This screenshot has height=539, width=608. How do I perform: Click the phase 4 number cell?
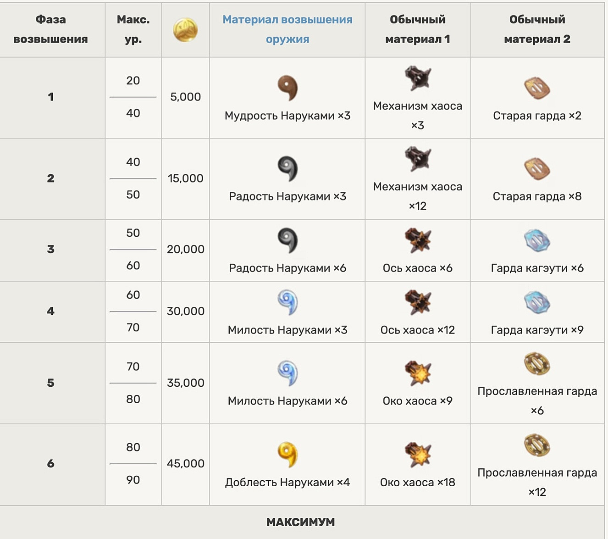[51, 311]
